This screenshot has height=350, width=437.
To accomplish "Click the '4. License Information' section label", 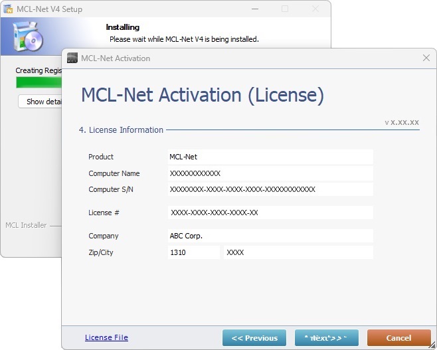I will coord(121,130).
